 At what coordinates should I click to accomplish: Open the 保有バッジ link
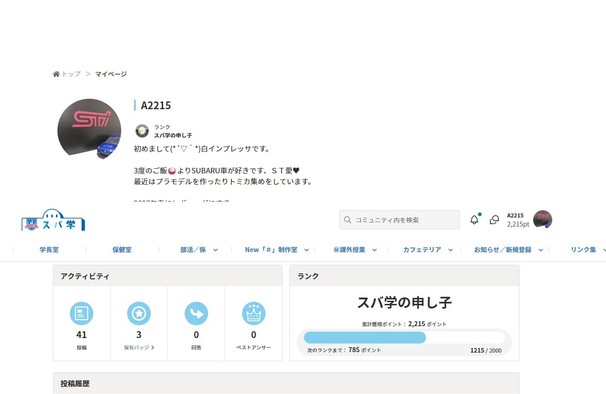pos(139,348)
